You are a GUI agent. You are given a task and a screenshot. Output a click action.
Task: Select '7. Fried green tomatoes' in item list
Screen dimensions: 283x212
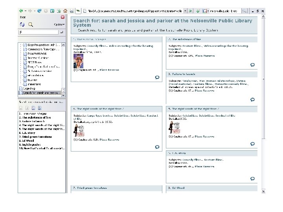(x=35, y=137)
